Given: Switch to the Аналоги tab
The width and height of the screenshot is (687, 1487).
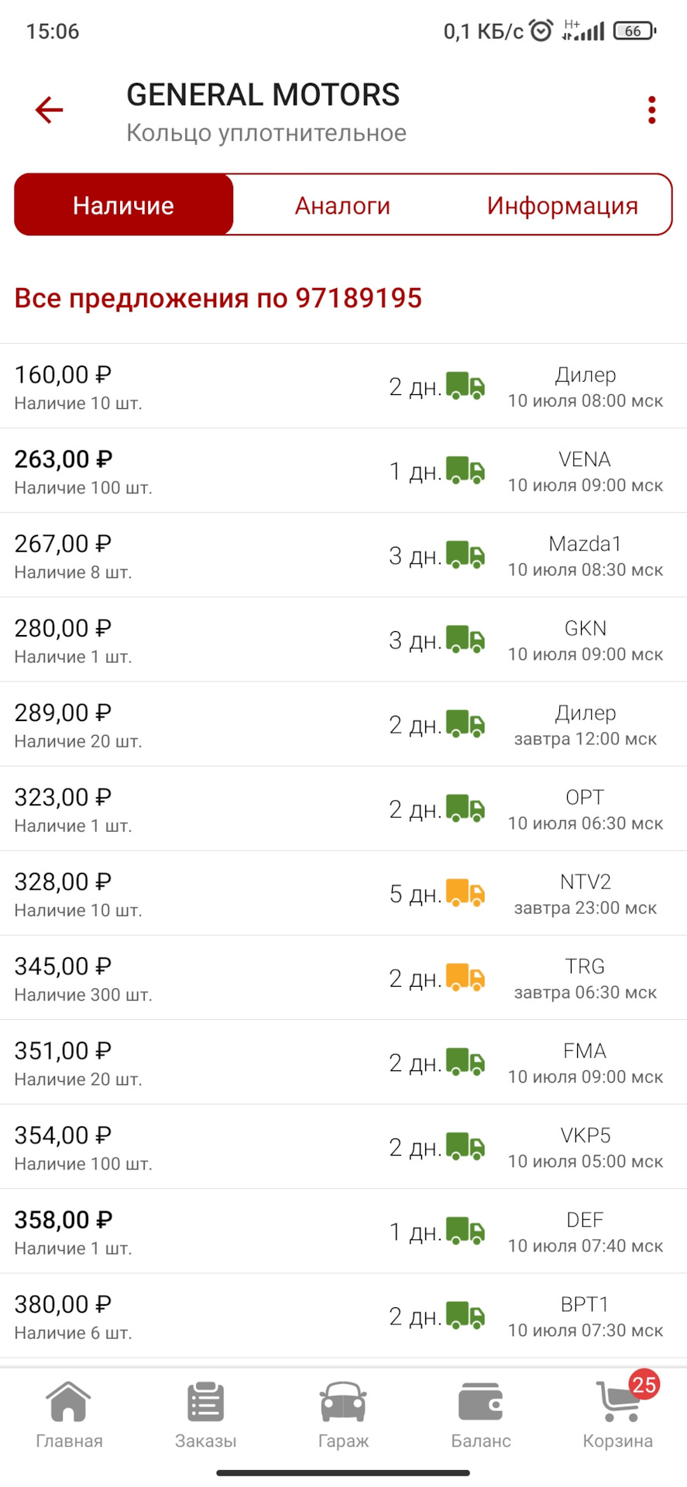Looking at the screenshot, I should coord(342,205).
